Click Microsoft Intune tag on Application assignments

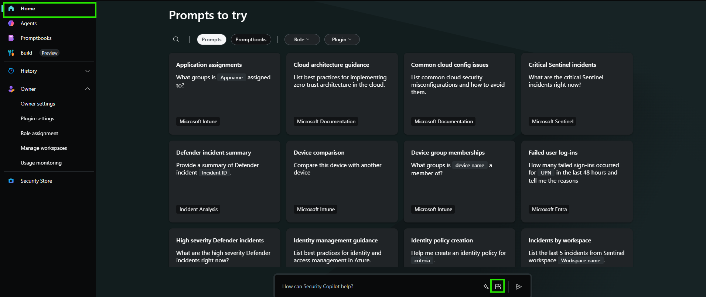[x=198, y=121]
